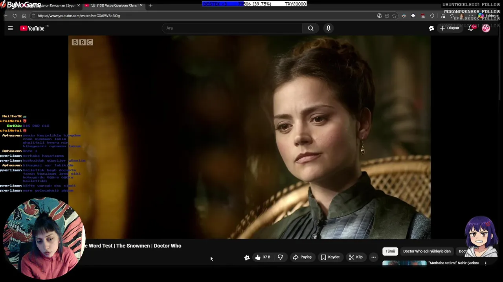Image resolution: width=503 pixels, height=282 pixels.
Task: Select the Tümü filter chip
Action: (x=390, y=251)
